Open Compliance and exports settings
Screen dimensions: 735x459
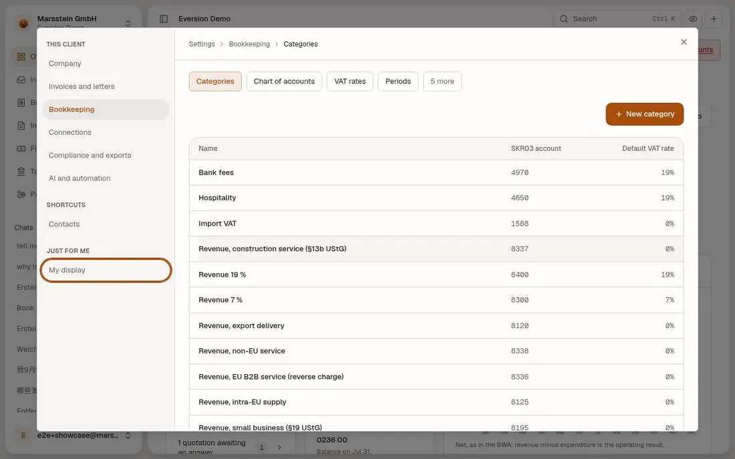[x=106, y=155]
